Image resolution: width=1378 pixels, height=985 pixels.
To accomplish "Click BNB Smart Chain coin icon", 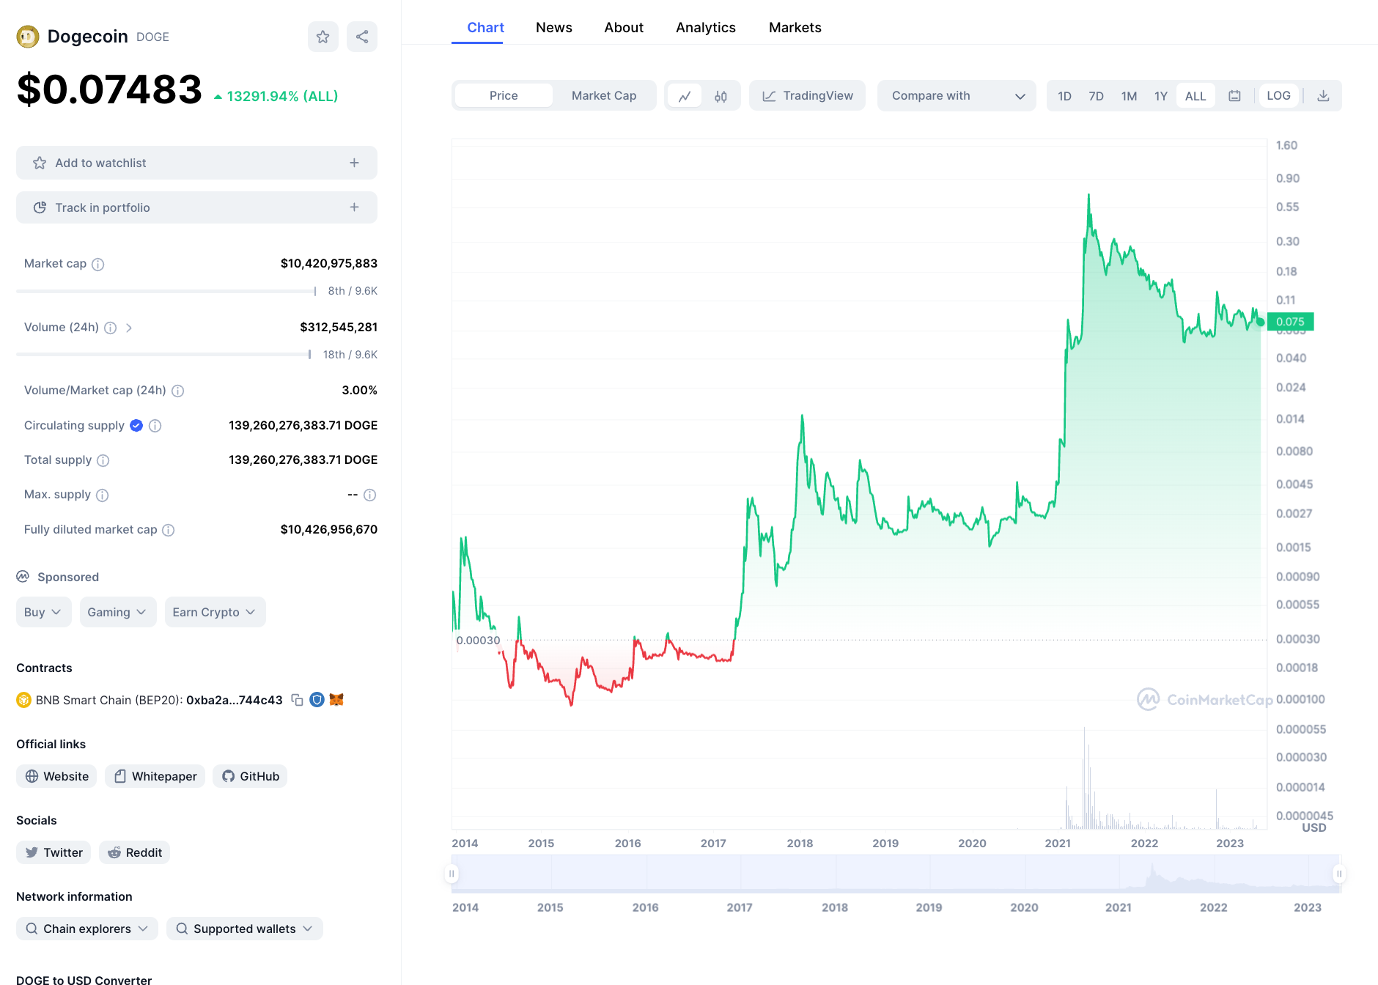I will tap(23, 700).
